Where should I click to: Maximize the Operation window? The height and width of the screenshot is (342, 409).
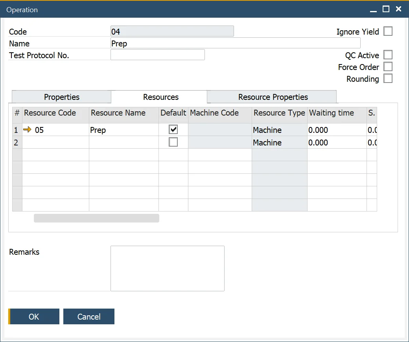(386, 9)
